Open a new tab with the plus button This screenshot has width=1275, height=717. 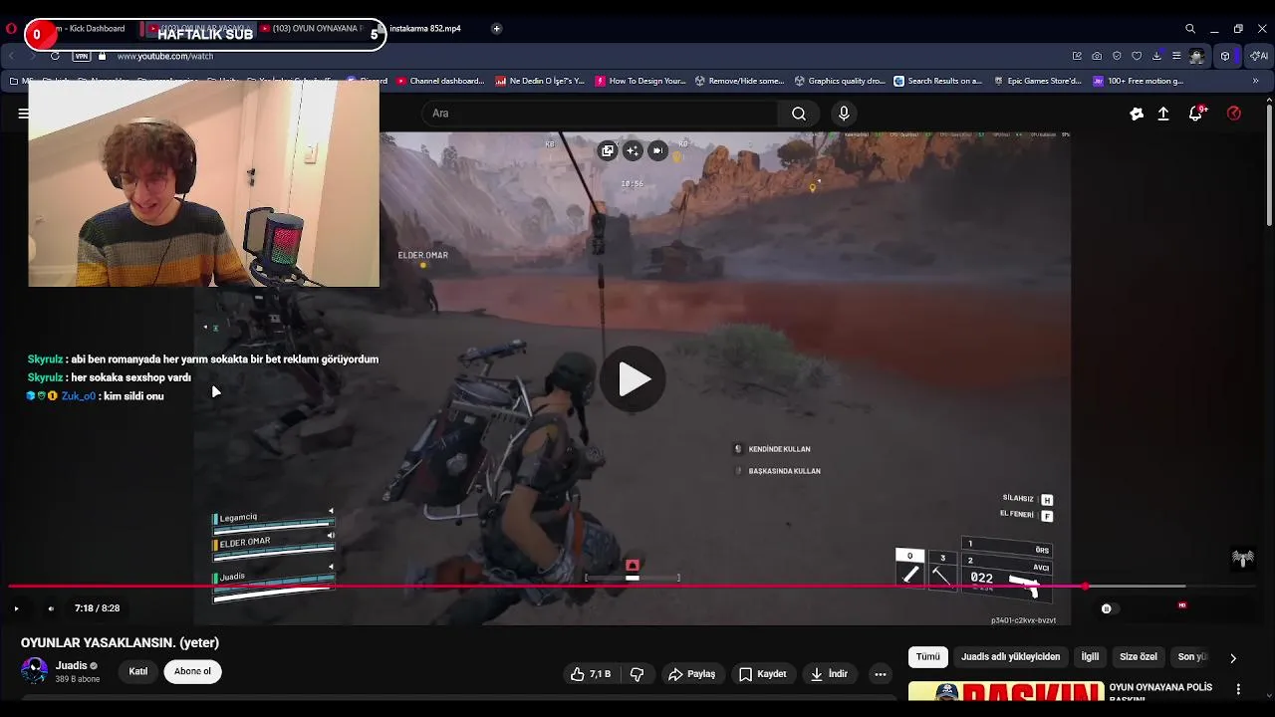(x=496, y=29)
